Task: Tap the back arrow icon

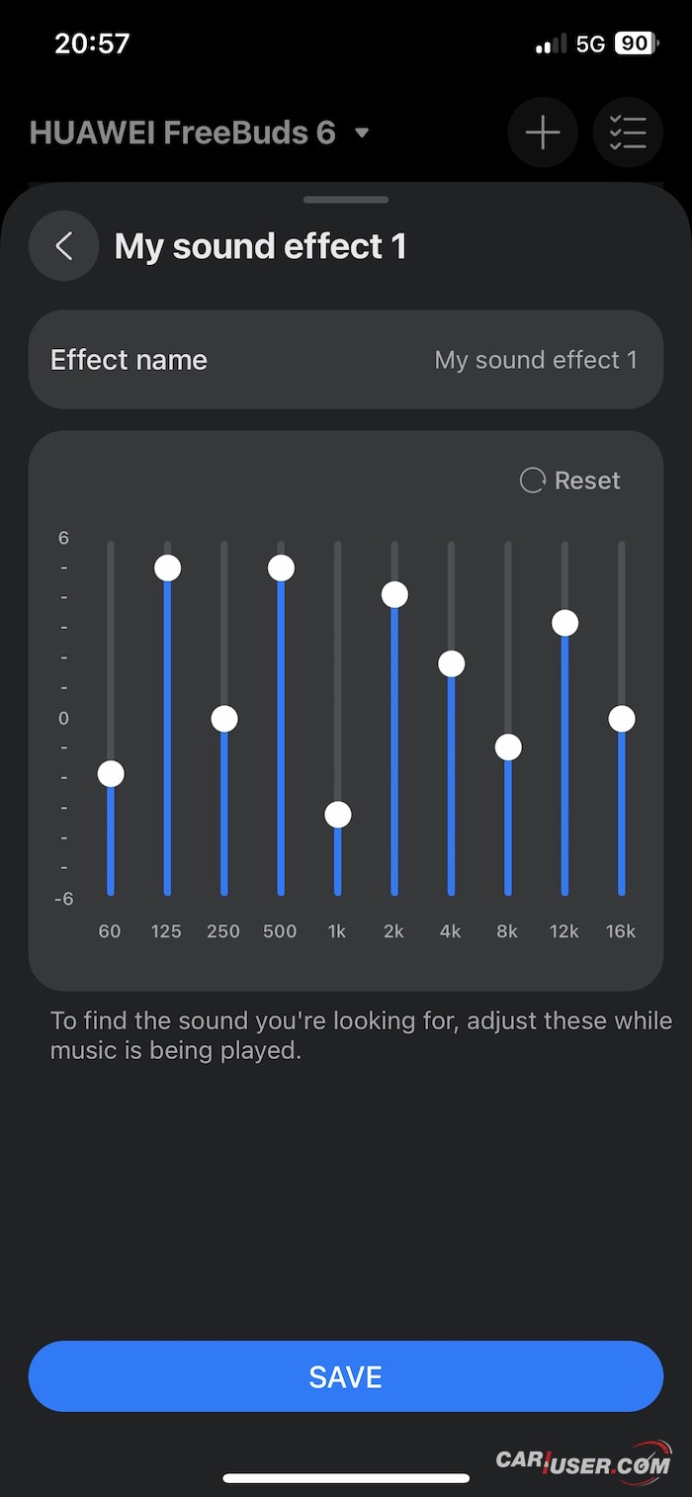Action: pyautogui.click(x=64, y=246)
